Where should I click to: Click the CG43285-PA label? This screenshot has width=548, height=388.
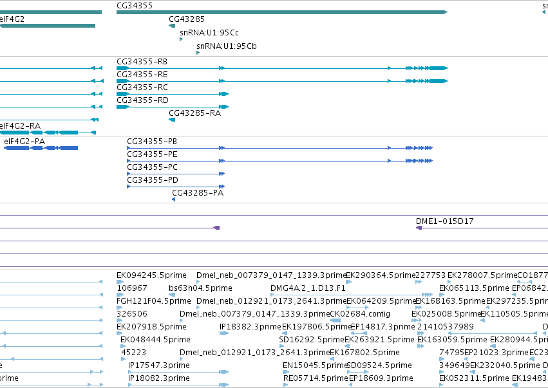[198, 193]
